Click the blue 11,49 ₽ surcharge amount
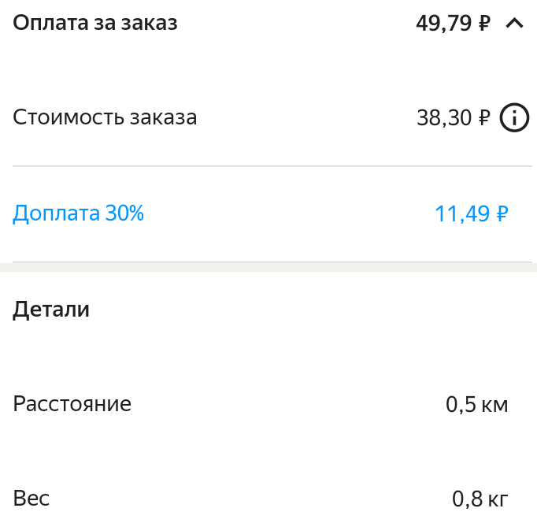This screenshot has width=537, height=523. [471, 213]
